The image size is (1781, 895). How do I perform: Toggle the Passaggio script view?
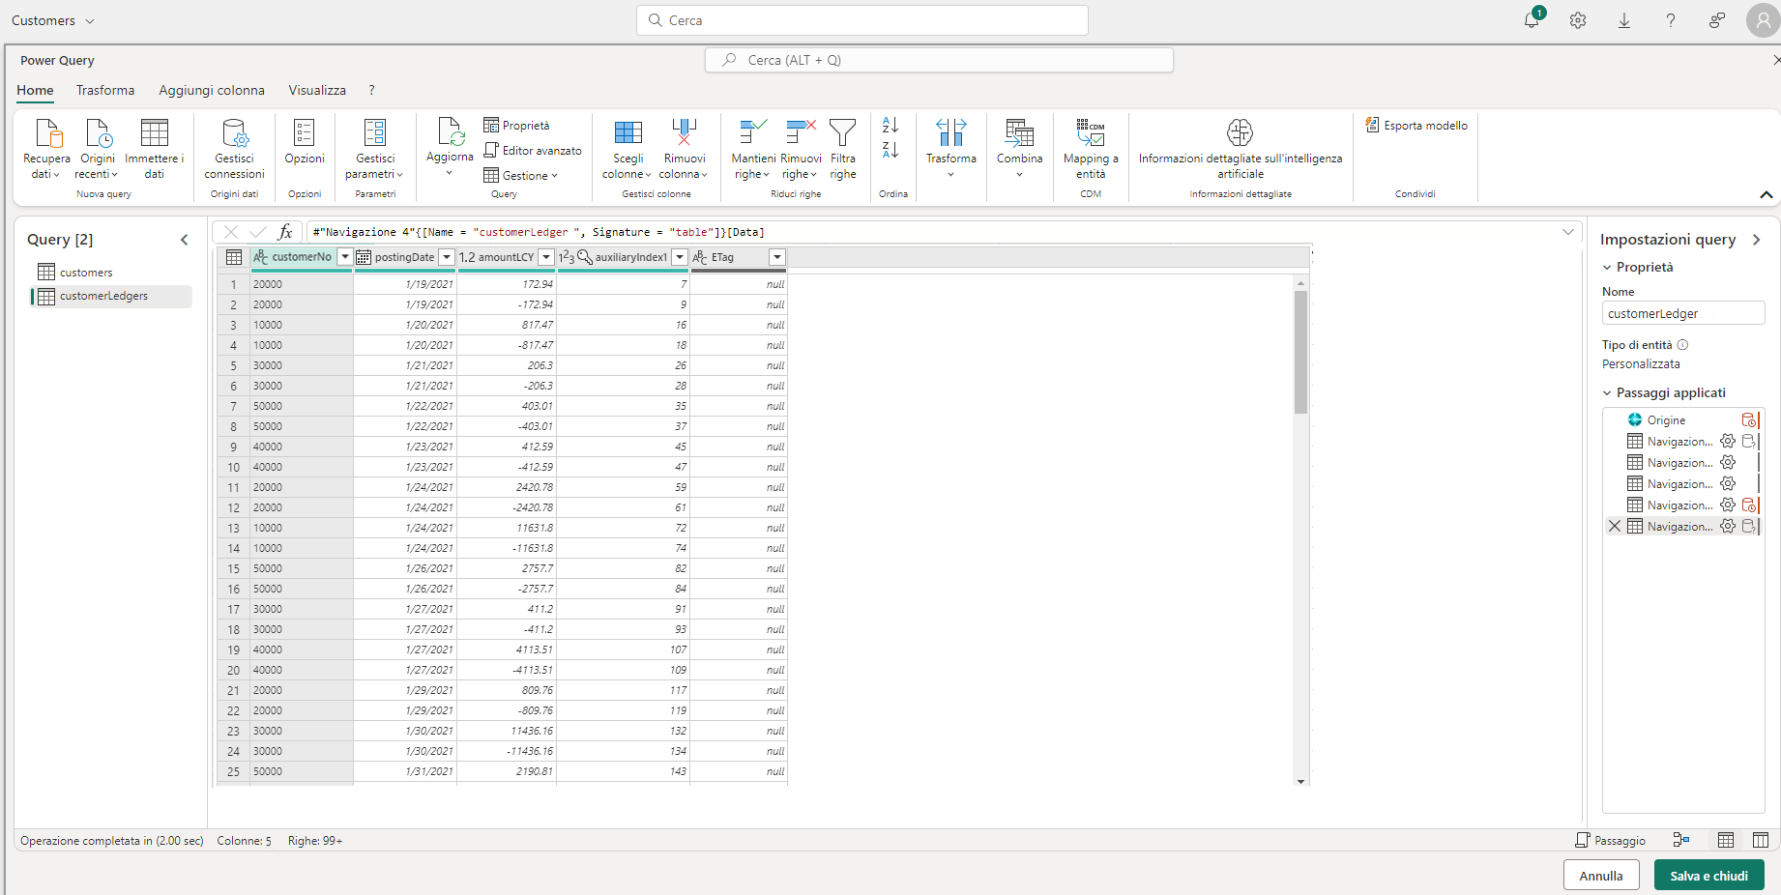click(x=1610, y=841)
